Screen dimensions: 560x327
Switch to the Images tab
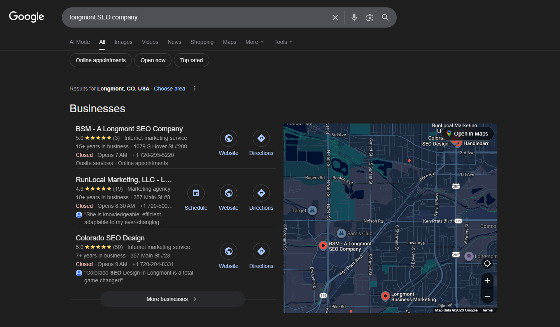pyautogui.click(x=123, y=42)
